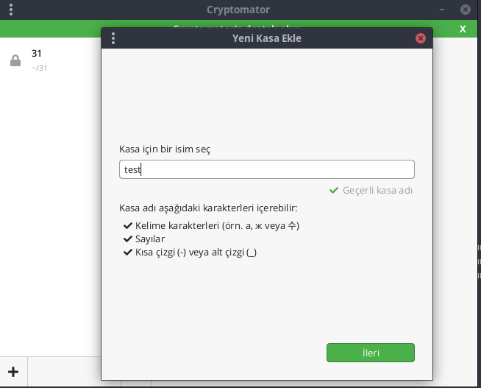Click the Sayılar rule line
The image size is (481, 388).
pyautogui.click(x=144, y=239)
